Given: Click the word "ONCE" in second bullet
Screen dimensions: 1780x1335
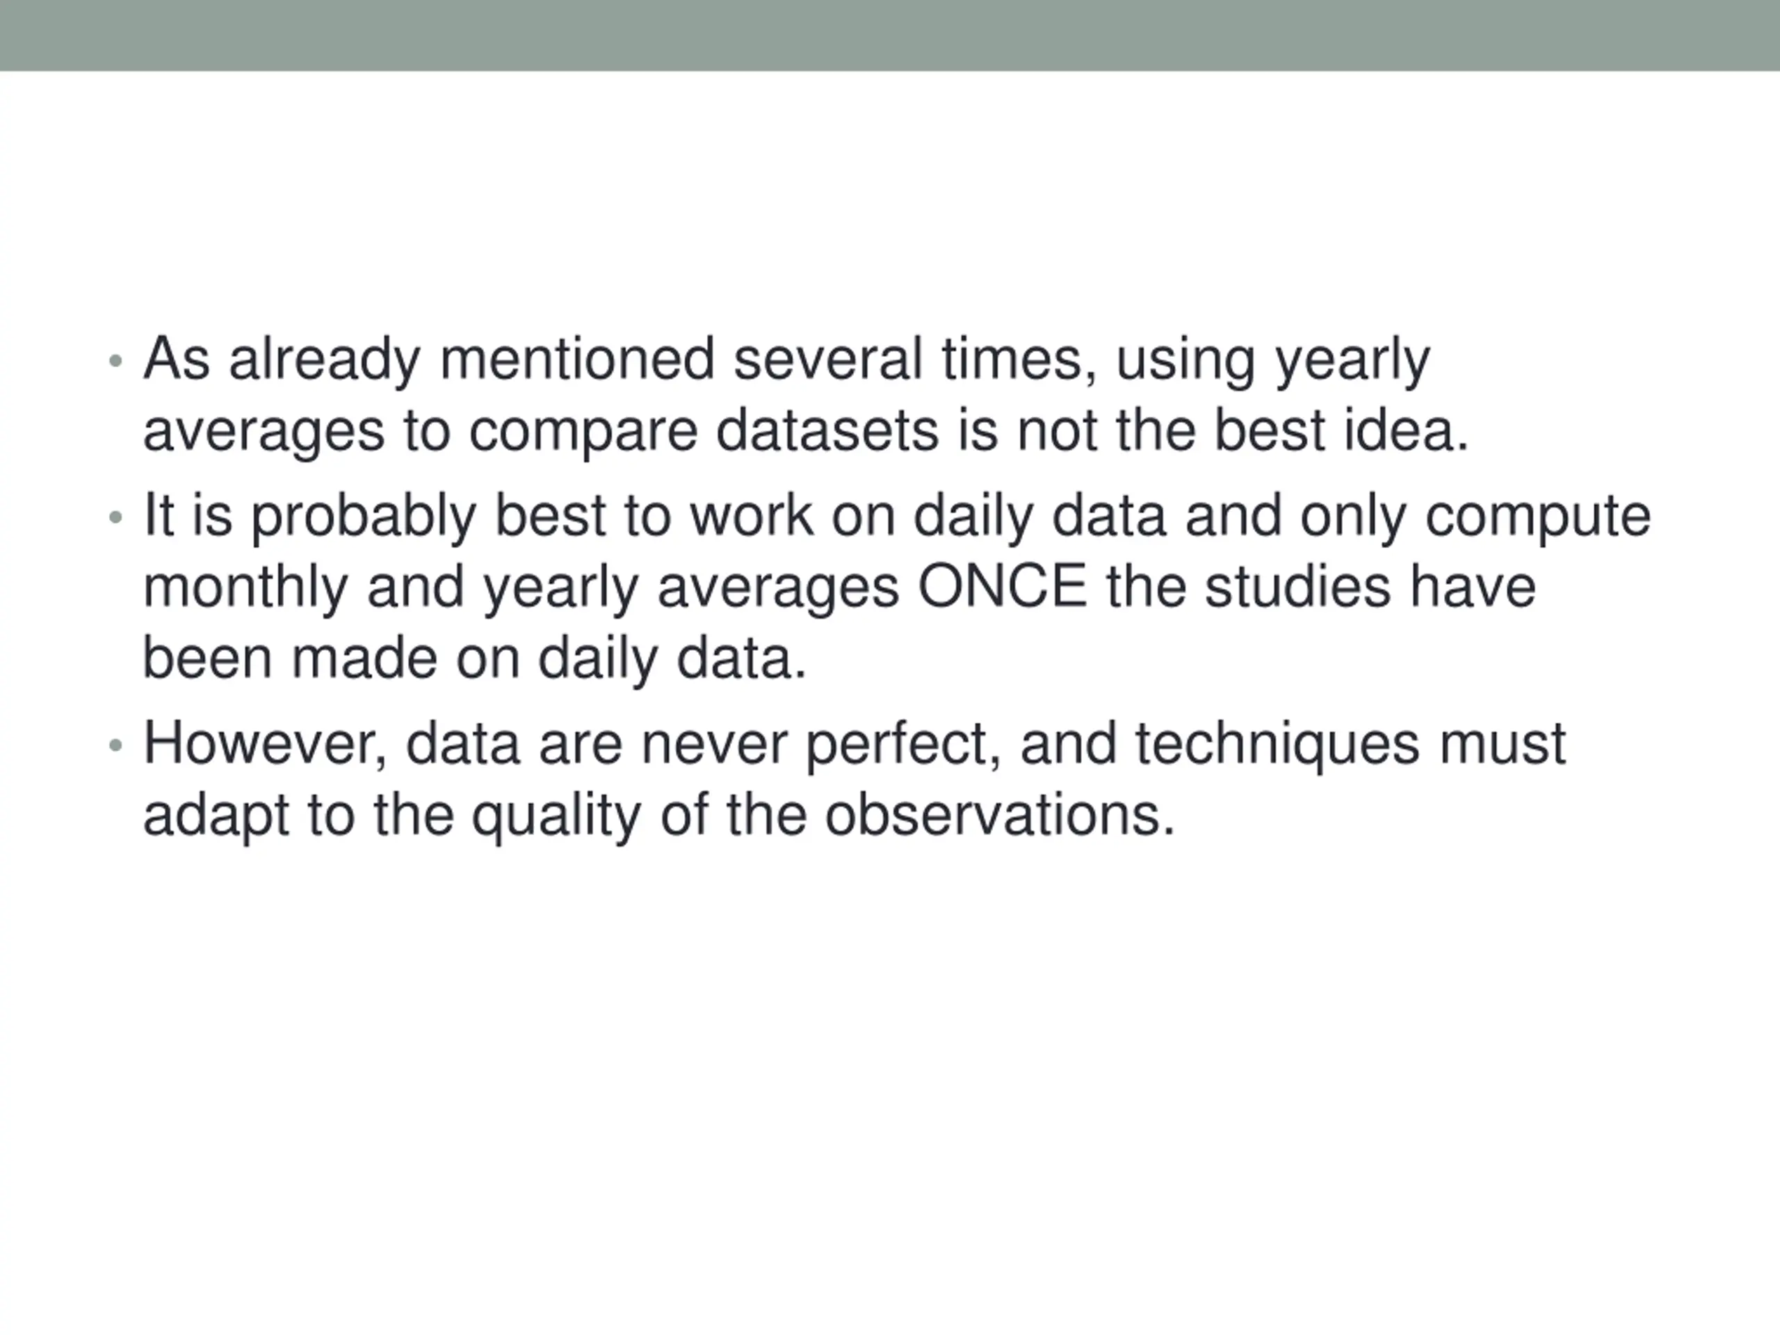Looking at the screenshot, I should [1003, 587].
